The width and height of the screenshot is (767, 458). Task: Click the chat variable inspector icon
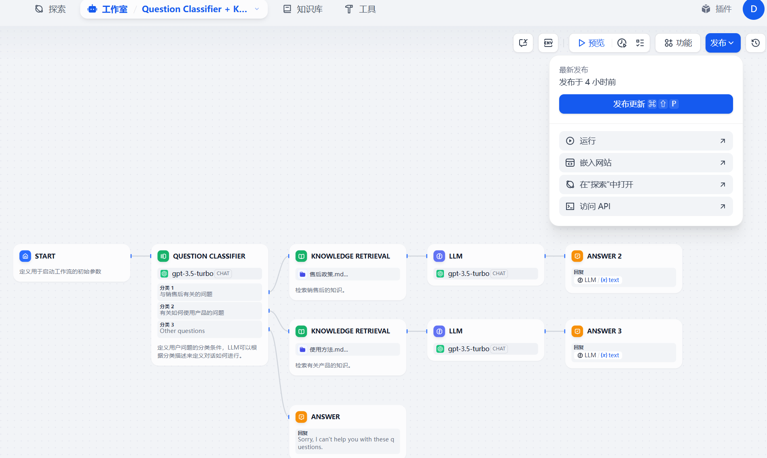pos(523,43)
